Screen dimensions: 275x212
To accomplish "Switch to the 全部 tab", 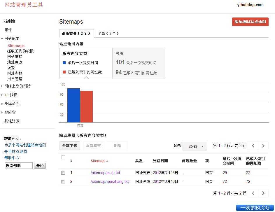I will click(x=108, y=33).
